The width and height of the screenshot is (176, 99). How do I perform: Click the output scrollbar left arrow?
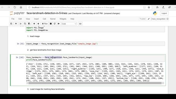coord(27,83)
